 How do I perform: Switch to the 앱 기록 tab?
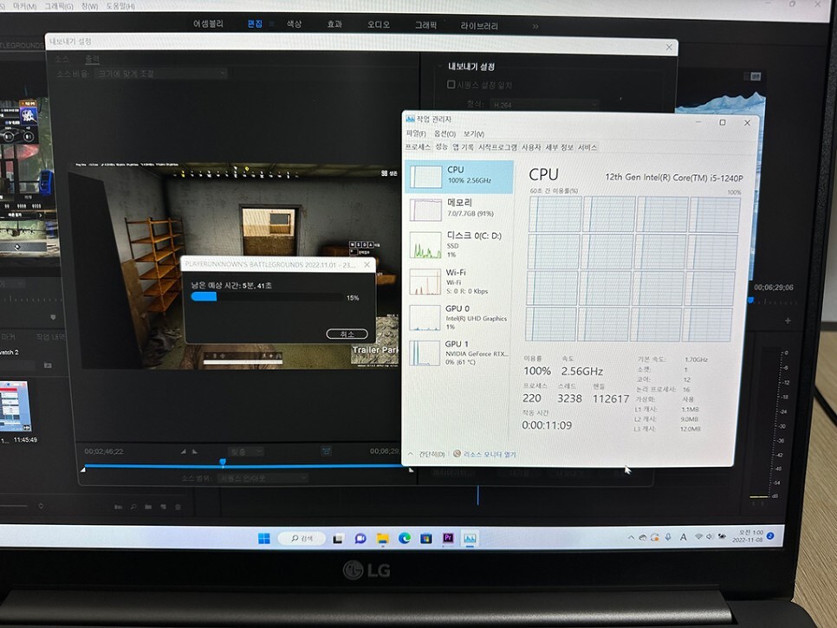pos(464,146)
